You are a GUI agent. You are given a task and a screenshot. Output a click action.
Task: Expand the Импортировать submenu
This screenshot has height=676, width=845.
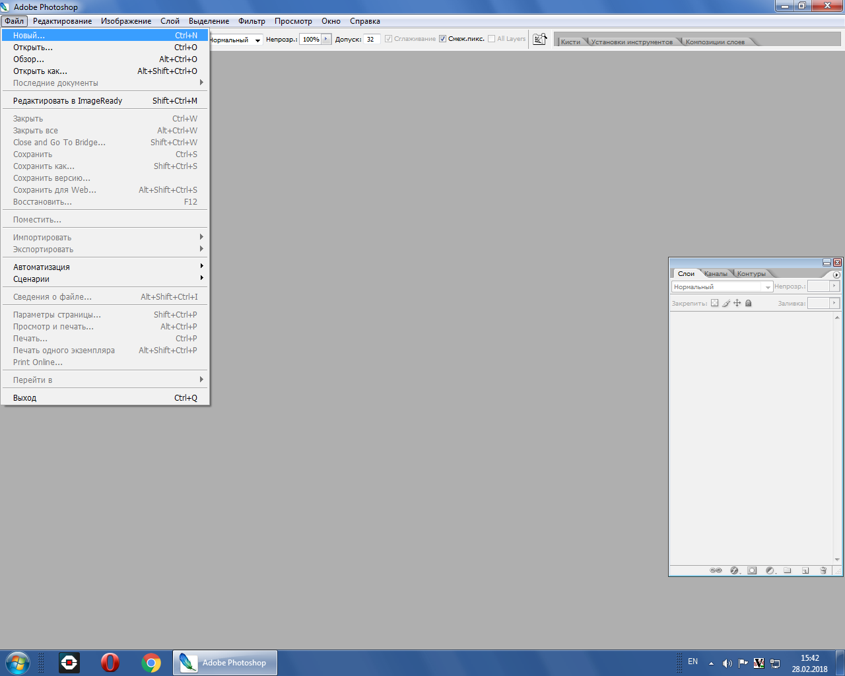tap(105, 238)
